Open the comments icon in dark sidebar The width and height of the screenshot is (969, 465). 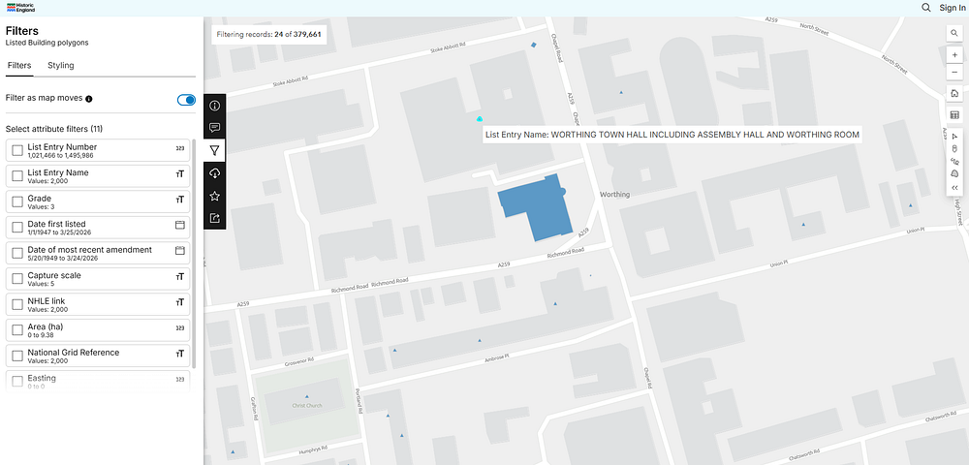click(x=215, y=128)
